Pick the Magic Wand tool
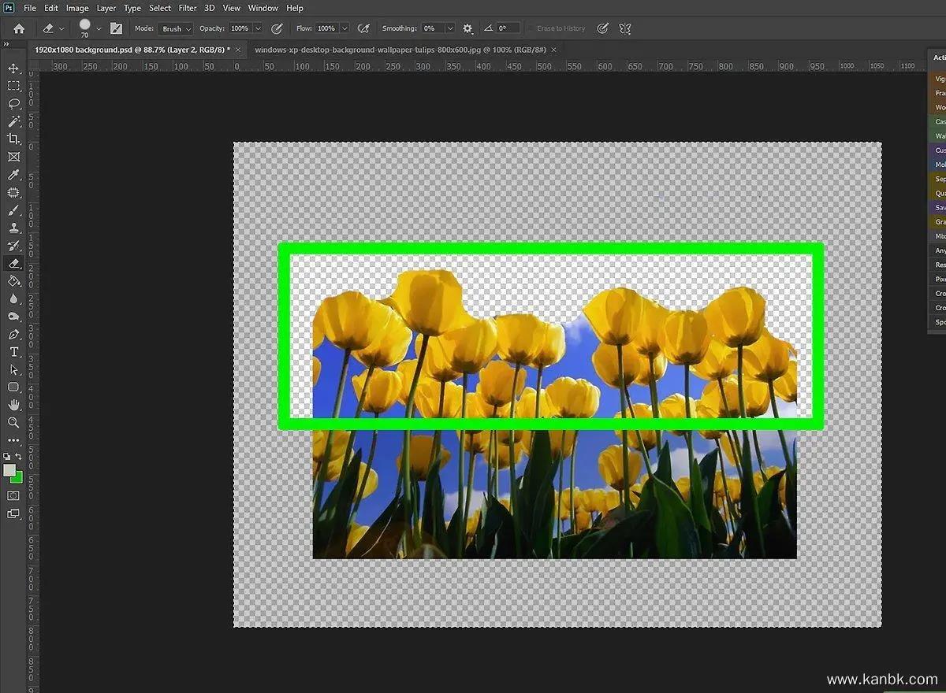The image size is (946, 693). (13, 121)
